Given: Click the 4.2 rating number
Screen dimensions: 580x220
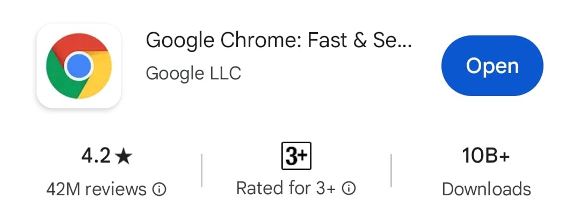Looking at the screenshot, I should pos(96,157).
